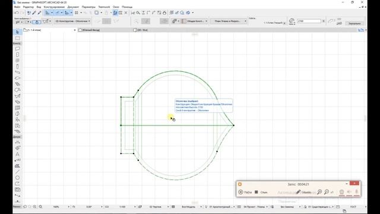The image size is (380, 214).
Task: Select the Column tool in the toolbox
Action: tap(17, 67)
